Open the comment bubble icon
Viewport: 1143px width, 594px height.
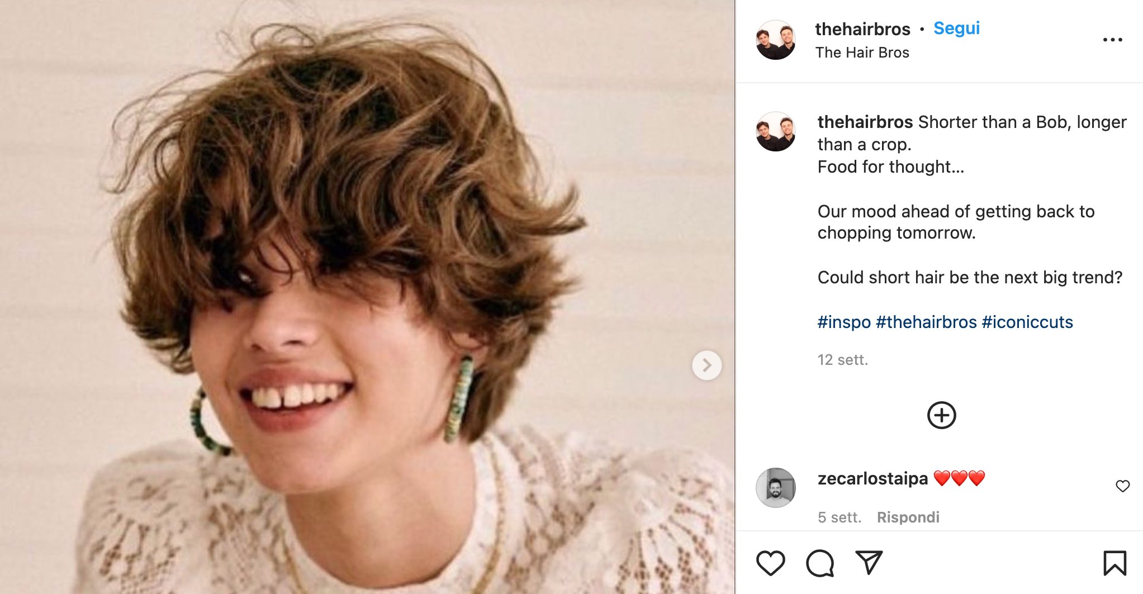[819, 563]
